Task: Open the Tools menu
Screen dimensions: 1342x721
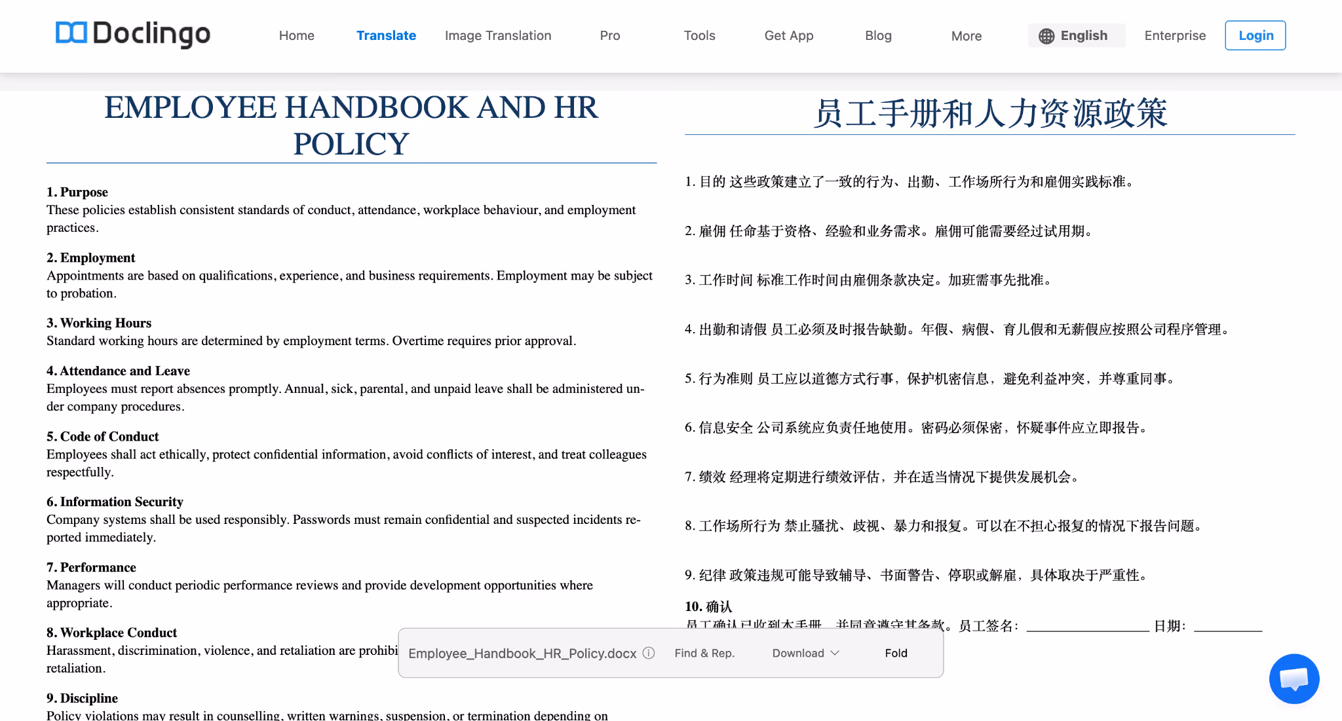Action: click(x=699, y=35)
